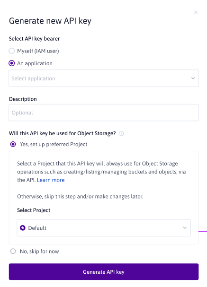Choose Yes, set up preferred Project radio

[x=13, y=144]
